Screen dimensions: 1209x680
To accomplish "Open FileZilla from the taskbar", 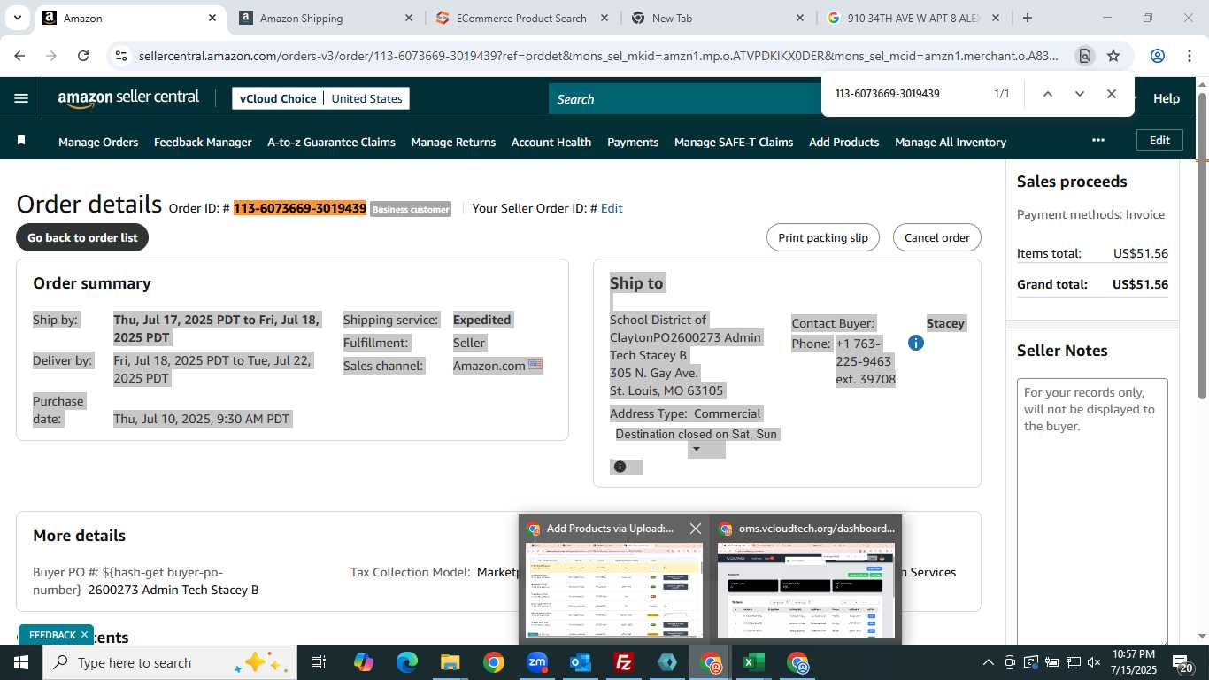I will point(624,662).
